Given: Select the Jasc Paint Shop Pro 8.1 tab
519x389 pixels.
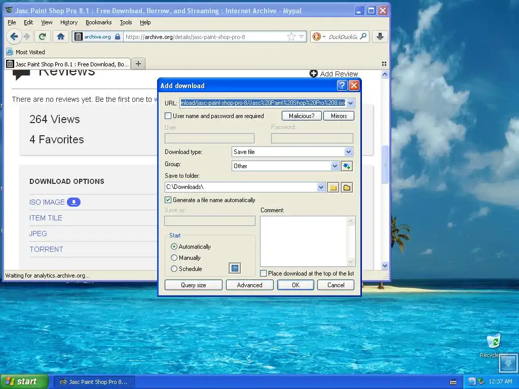Looking at the screenshot, I should (67, 64).
